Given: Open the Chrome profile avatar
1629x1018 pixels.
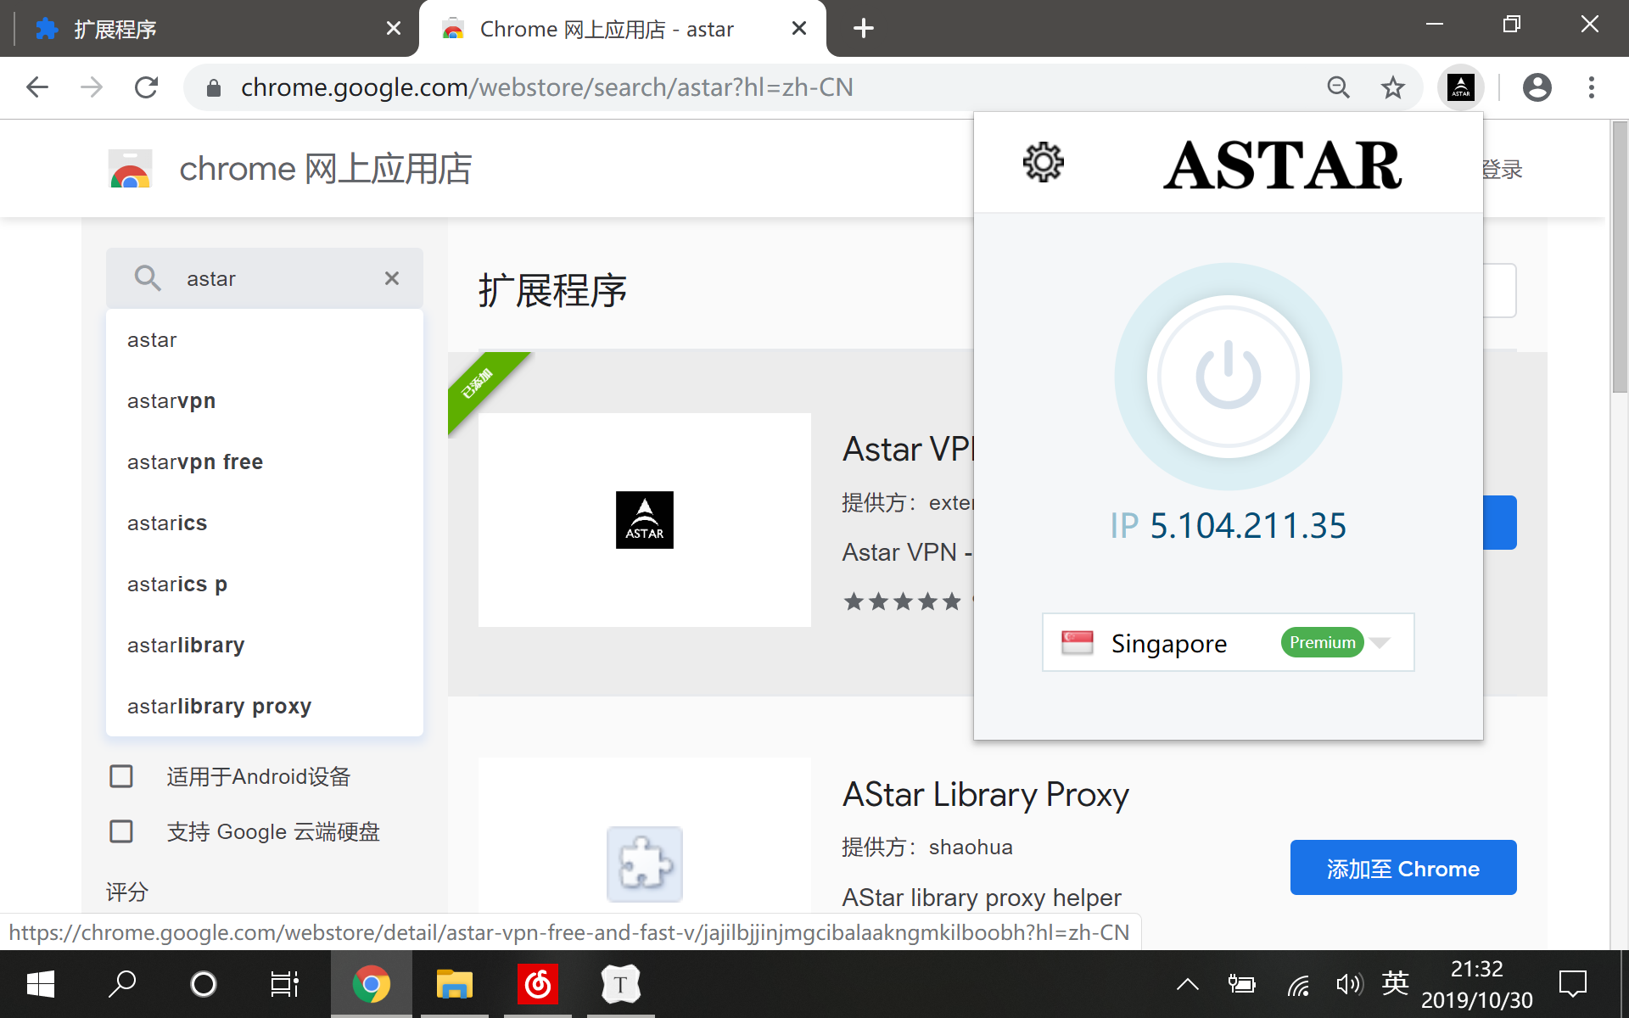Looking at the screenshot, I should tap(1537, 87).
